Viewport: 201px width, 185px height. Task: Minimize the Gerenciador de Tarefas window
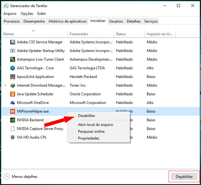pos(165,6)
